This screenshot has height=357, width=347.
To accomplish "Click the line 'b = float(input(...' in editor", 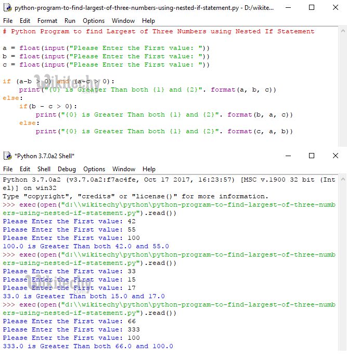I will click(x=106, y=56).
